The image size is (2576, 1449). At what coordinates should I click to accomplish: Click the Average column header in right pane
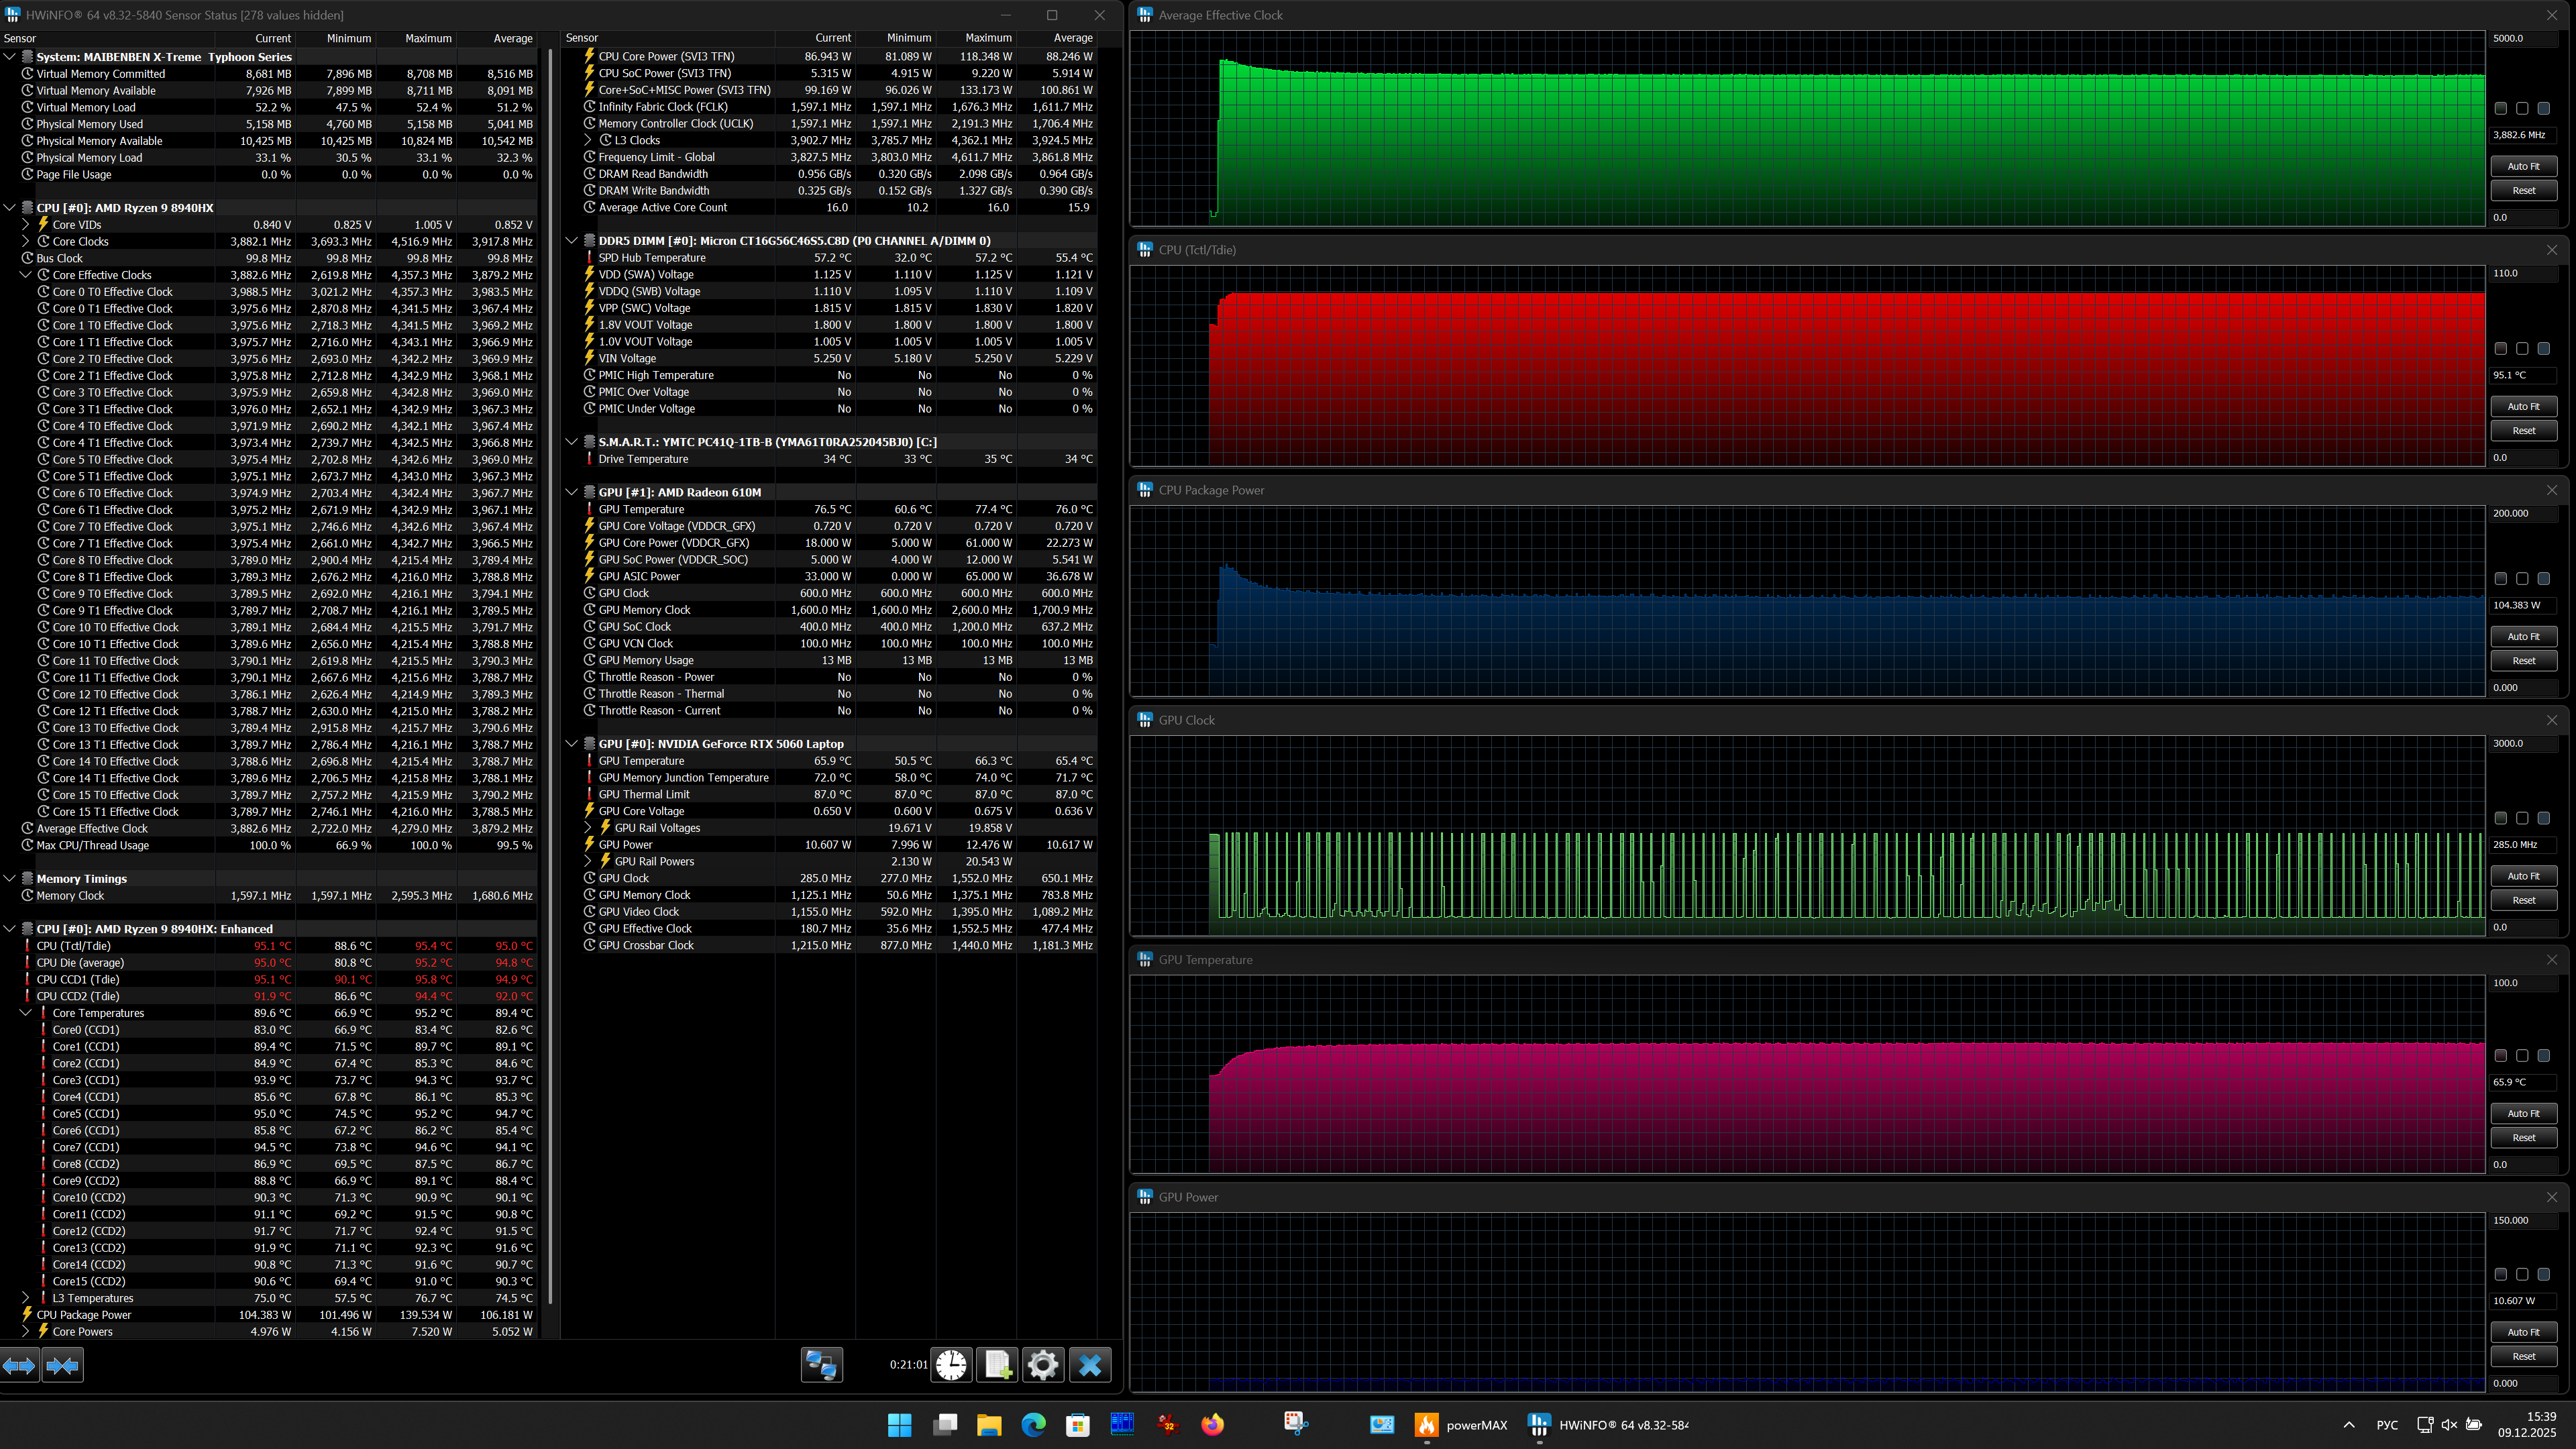[x=1072, y=38]
